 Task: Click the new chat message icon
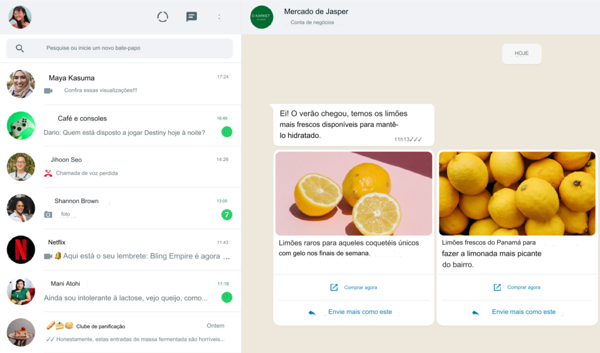coord(192,17)
